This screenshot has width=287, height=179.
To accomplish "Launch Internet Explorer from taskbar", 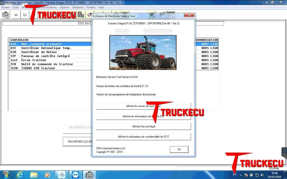I will tap(20, 175).
